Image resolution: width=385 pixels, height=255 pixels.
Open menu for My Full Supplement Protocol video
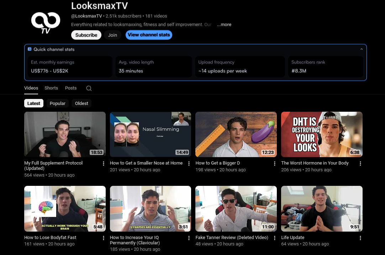pos(104,163)
